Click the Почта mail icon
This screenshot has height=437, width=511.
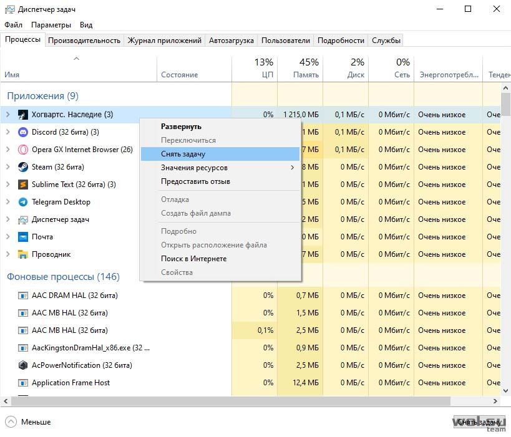23,237
